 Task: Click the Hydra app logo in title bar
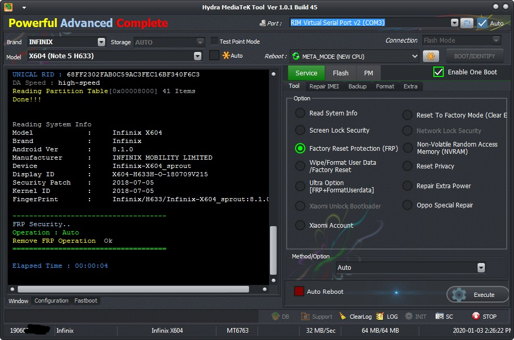tap(8, 7)
